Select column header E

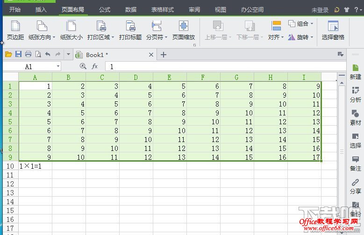tap(170, 77)
